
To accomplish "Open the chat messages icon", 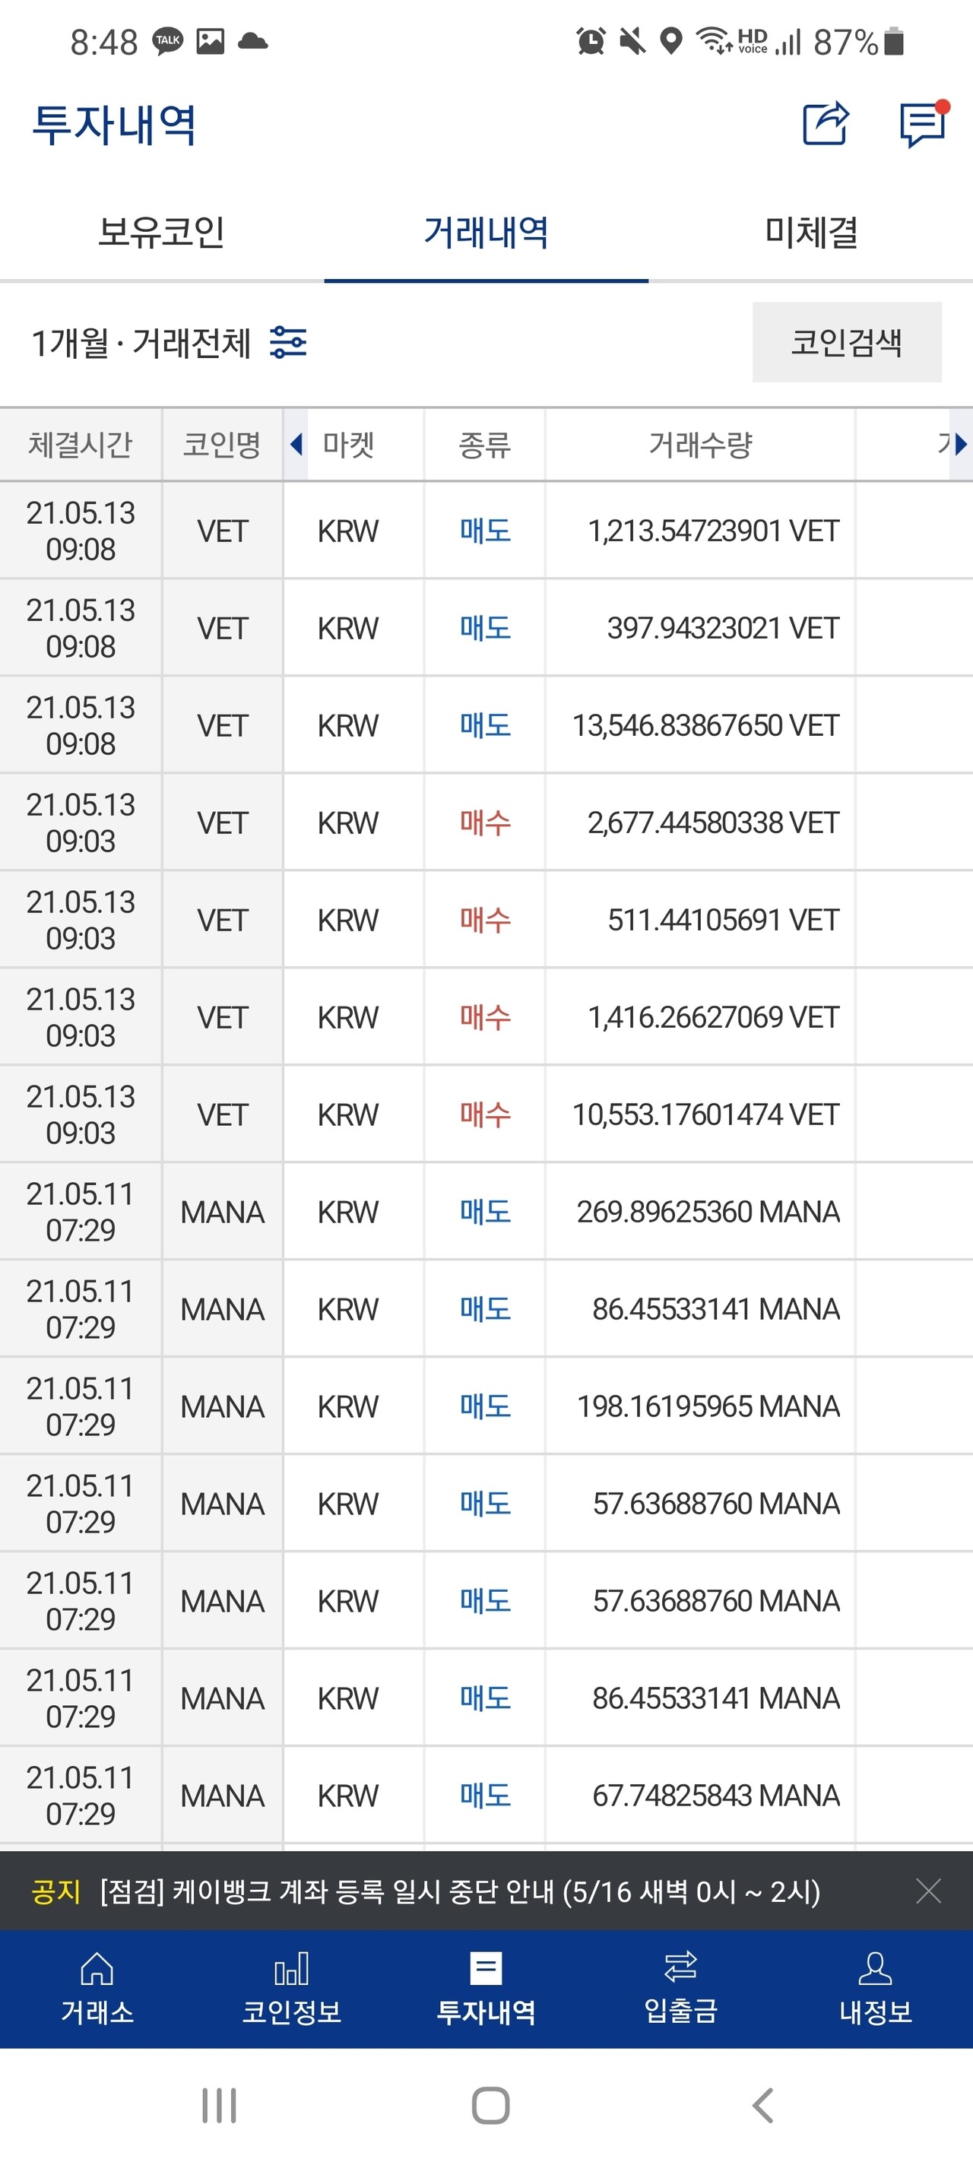I will click(x=923, y=124).
